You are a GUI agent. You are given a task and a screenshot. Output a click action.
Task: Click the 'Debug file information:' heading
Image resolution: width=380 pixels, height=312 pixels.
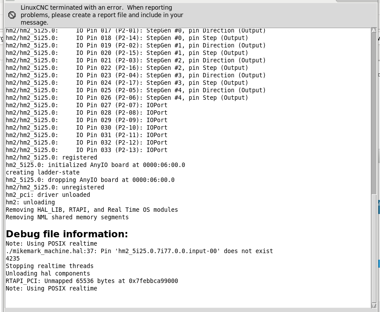(x=67, y=234)
